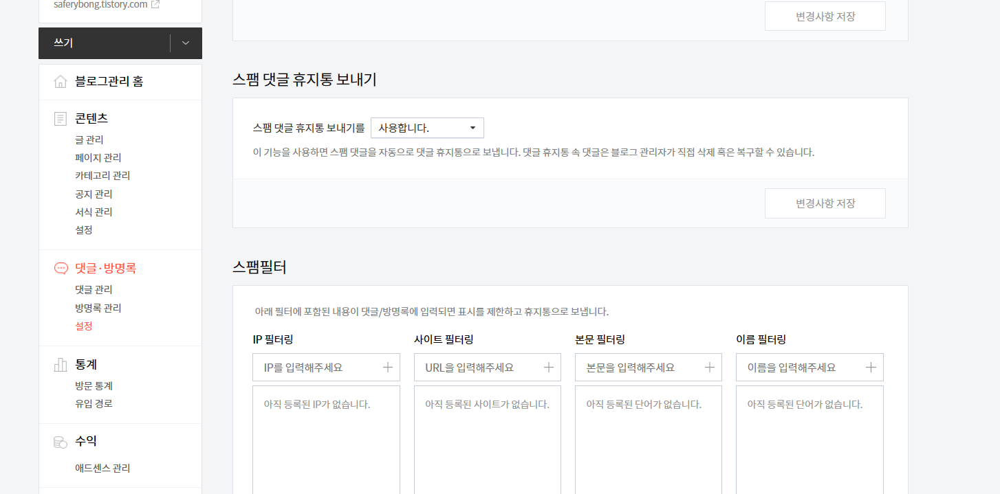The width and height of the screenshot is (1000, 494).
Task: Open 방명록 관리 in sidebar
Action: click(98, 308)
